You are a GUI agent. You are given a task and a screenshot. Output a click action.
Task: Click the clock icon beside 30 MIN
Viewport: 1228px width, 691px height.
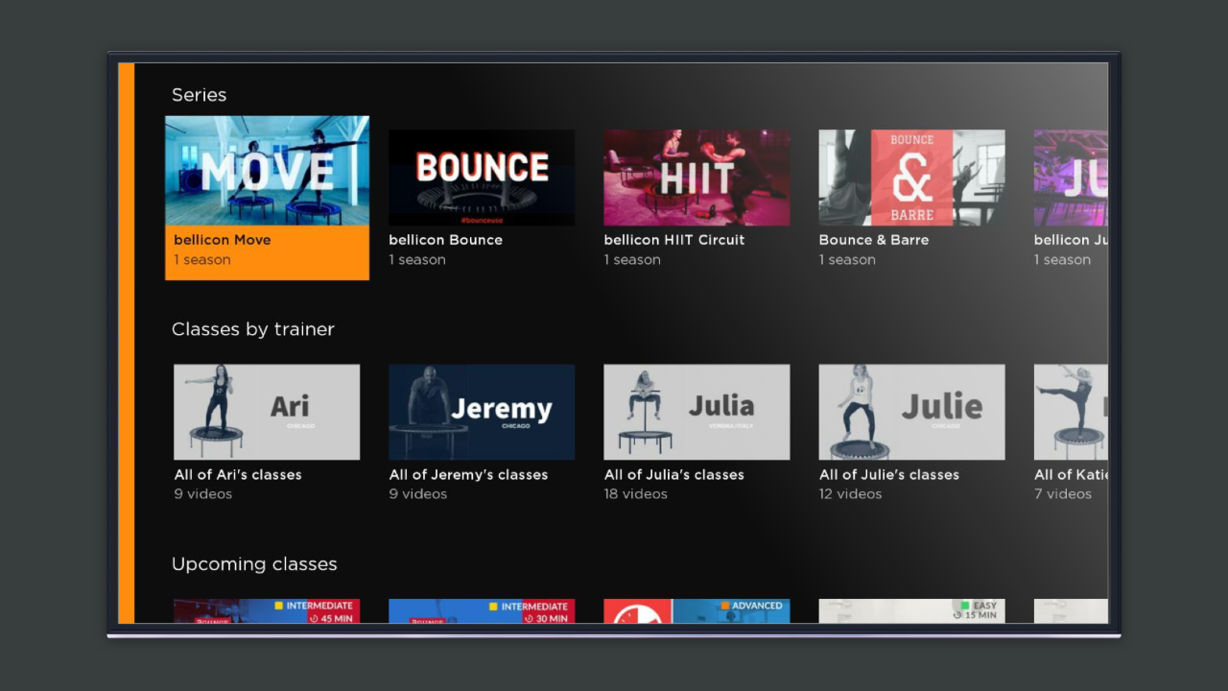(x=529, y=619)
